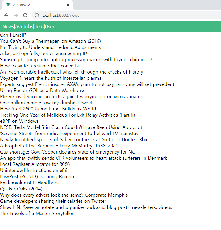View site information icon in address bar

click(37, 15)
